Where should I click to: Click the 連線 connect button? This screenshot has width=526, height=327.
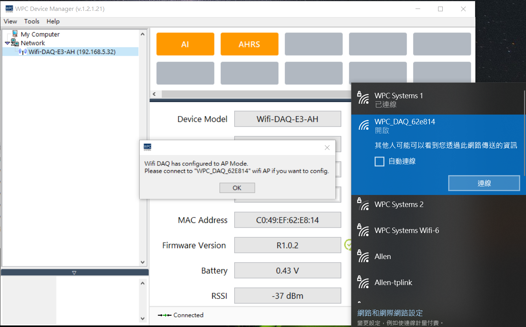tap(484, 183)
